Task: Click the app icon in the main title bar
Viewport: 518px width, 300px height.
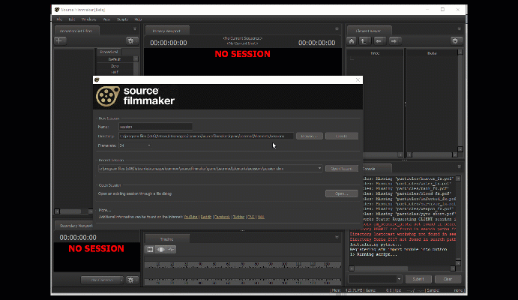Action: [x=57, y=10]
